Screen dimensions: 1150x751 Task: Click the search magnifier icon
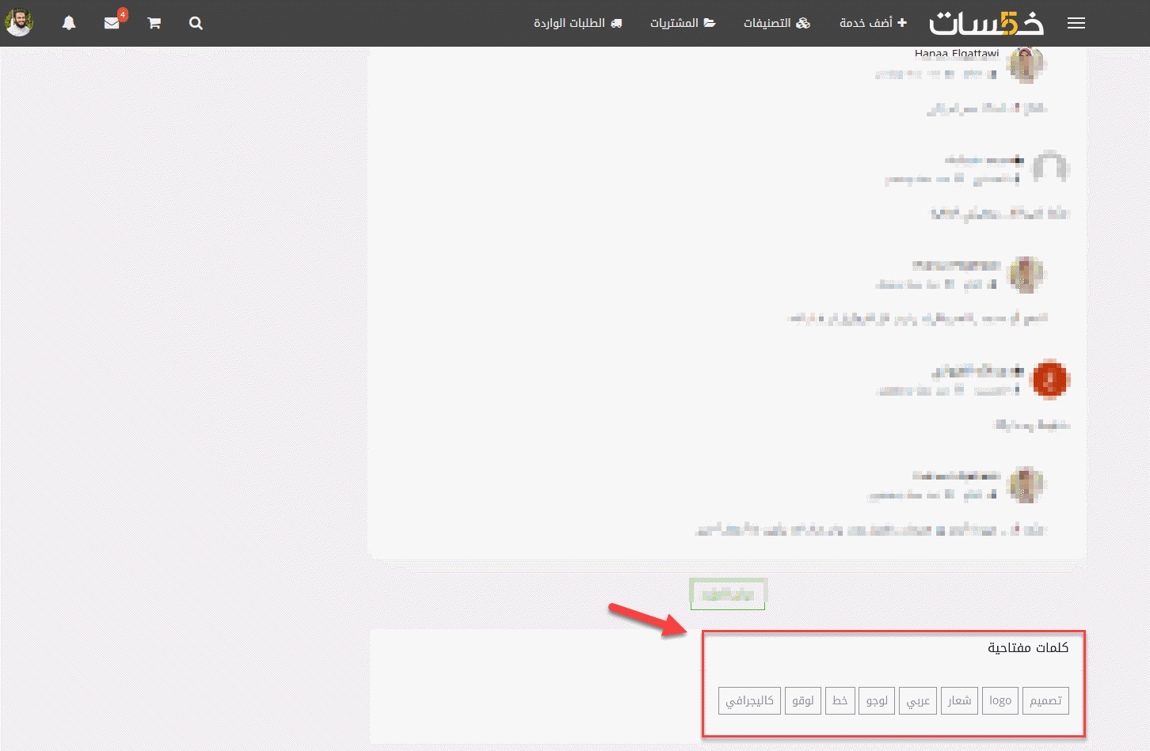[x=196, y=23]
